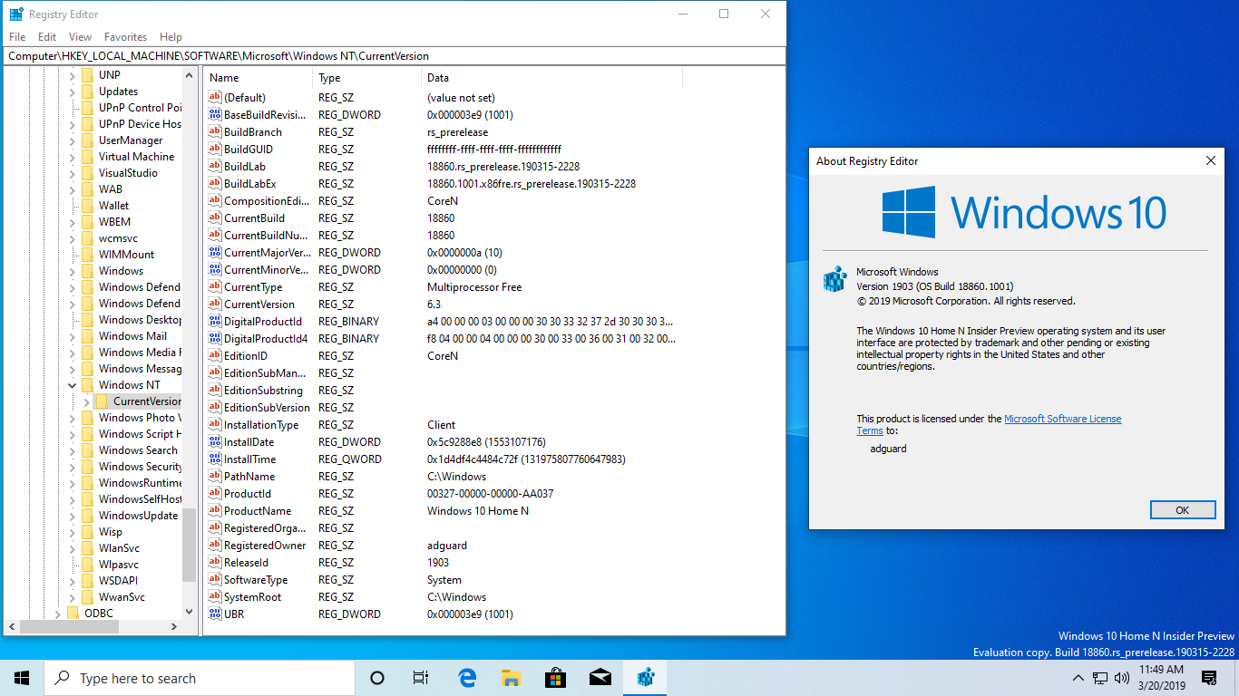The width and height of the screenshot is (1239, 696).
Task: Click the volume speaker tray icon
Action: click(x=1122, y=678)
